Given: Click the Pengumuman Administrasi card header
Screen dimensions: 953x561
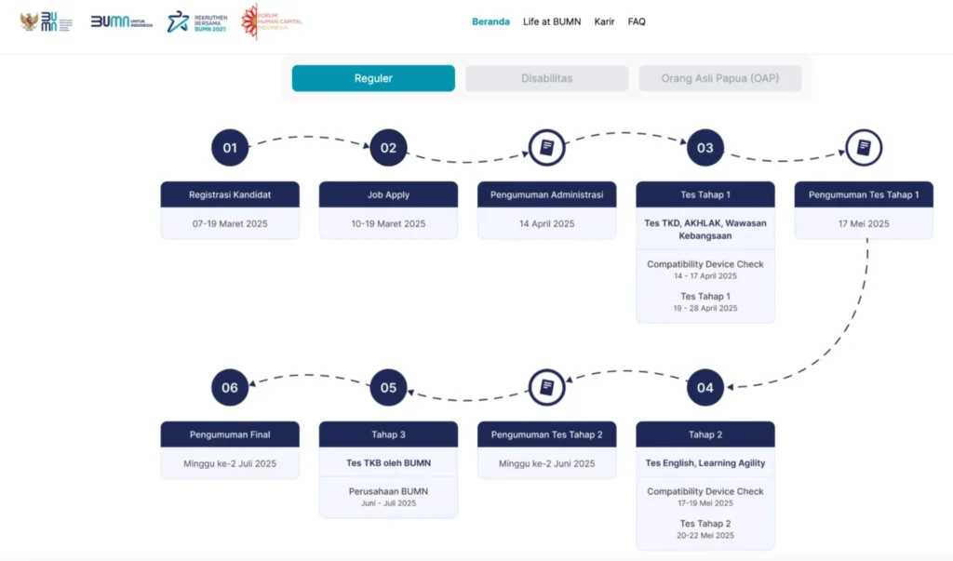Looking at the screenshot, I should (547, 194).
